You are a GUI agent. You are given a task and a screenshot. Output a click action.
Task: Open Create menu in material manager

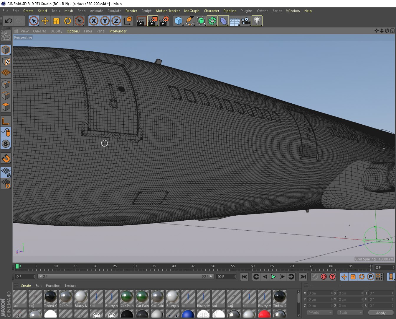coord(26,286)
